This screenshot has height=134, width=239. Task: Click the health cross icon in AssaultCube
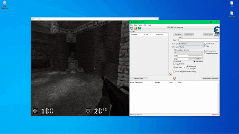click(x=35, y=111)
